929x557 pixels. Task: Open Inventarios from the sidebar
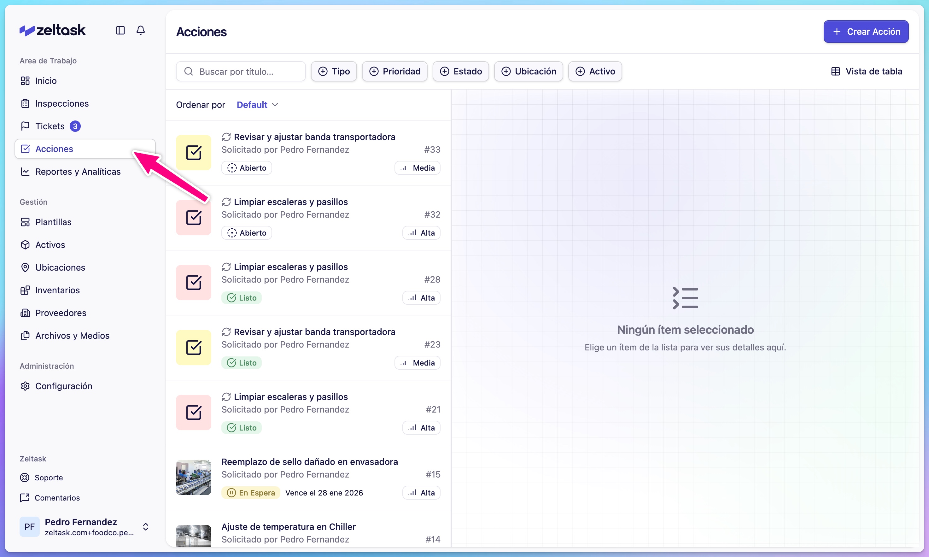point(57,290)
